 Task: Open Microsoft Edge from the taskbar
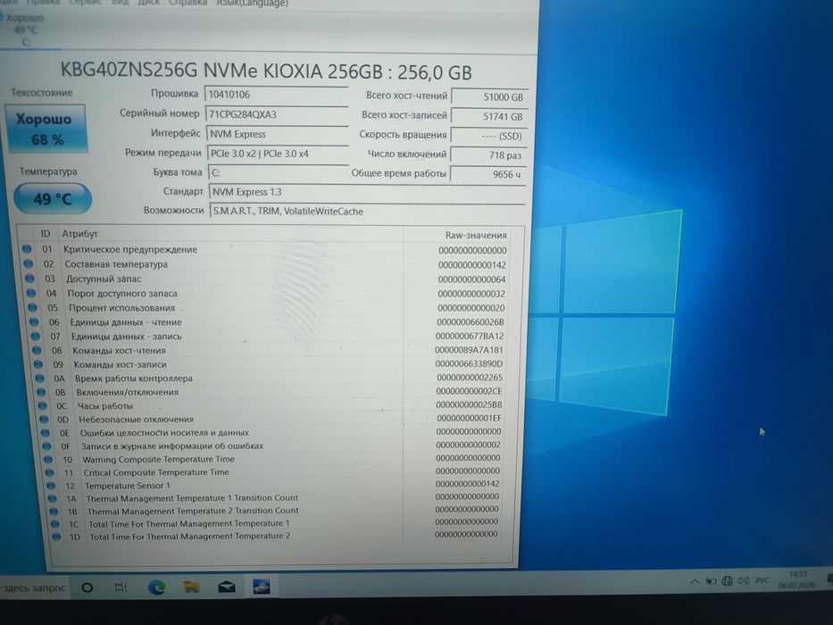click(157, 587)
